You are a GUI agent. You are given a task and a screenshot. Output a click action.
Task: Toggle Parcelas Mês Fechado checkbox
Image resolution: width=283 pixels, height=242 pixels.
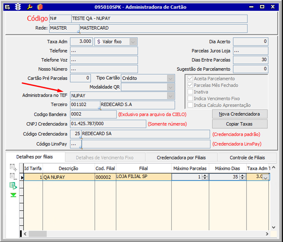(x=190, y=85)
